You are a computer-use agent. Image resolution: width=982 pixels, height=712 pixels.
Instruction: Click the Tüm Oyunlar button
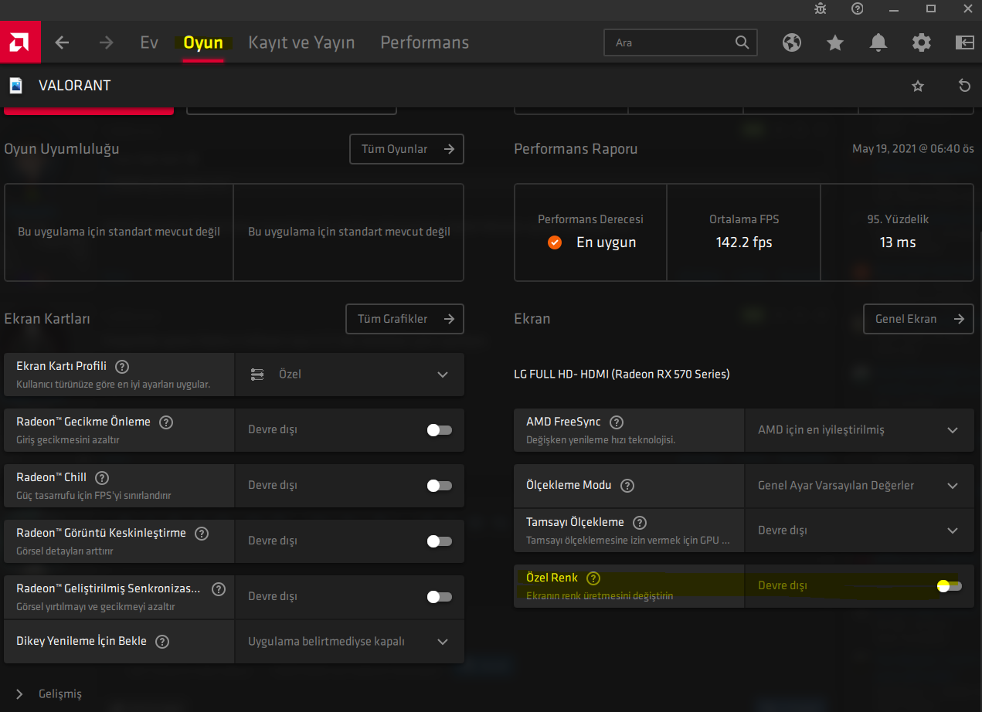[406, 149]
